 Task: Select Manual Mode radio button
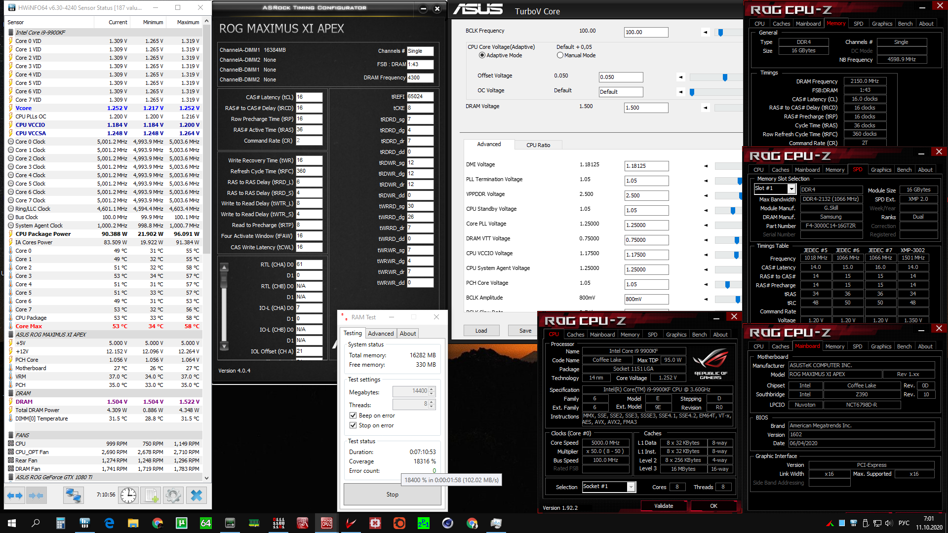(560, 55)
